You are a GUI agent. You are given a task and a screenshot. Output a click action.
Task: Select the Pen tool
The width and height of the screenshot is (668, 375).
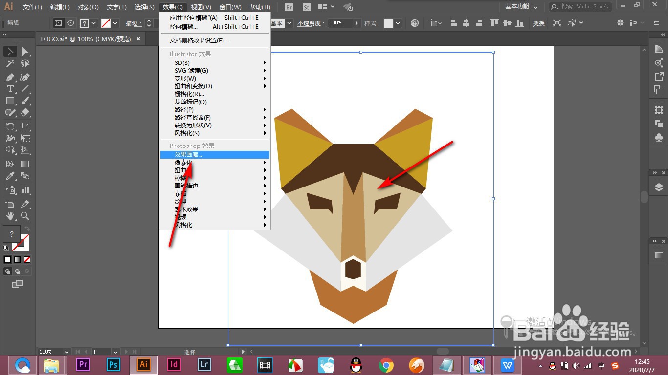10,77
